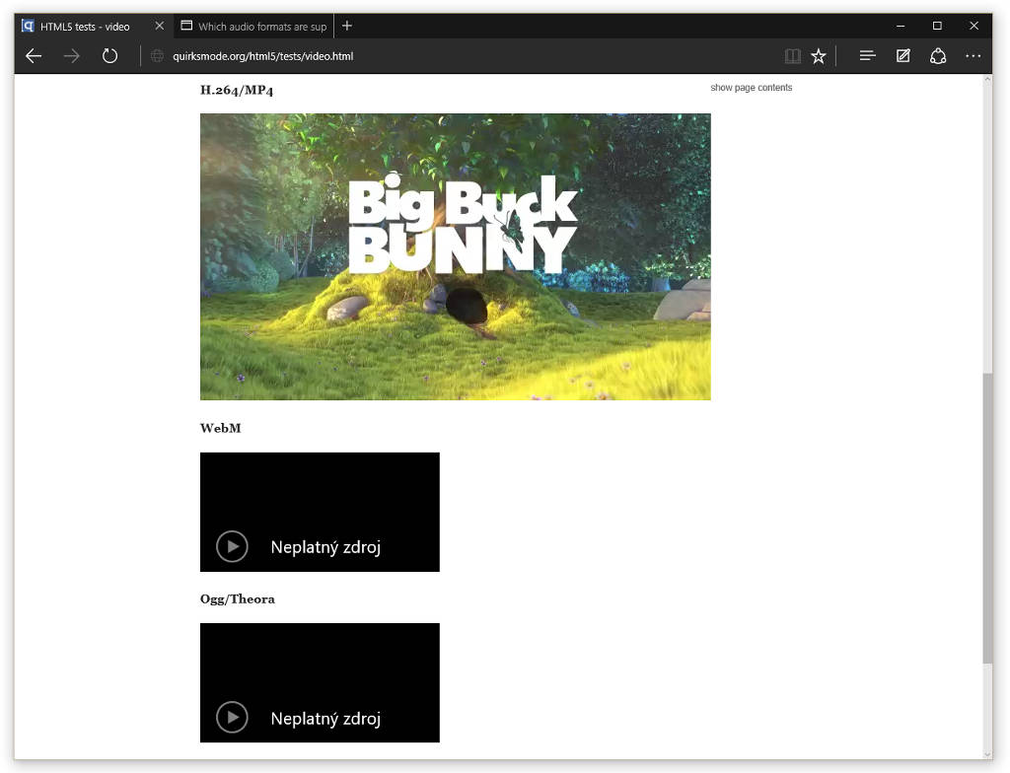Open the Share icon in toolbar

coord(938,56)
